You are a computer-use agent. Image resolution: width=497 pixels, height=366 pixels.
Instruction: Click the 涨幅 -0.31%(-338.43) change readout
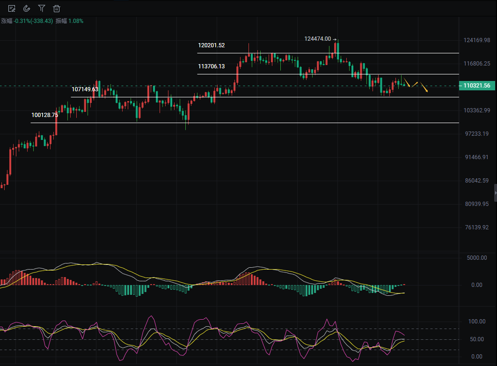pos(27,21)
